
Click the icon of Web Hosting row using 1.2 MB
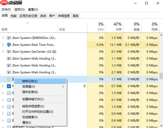pos(9,66)
